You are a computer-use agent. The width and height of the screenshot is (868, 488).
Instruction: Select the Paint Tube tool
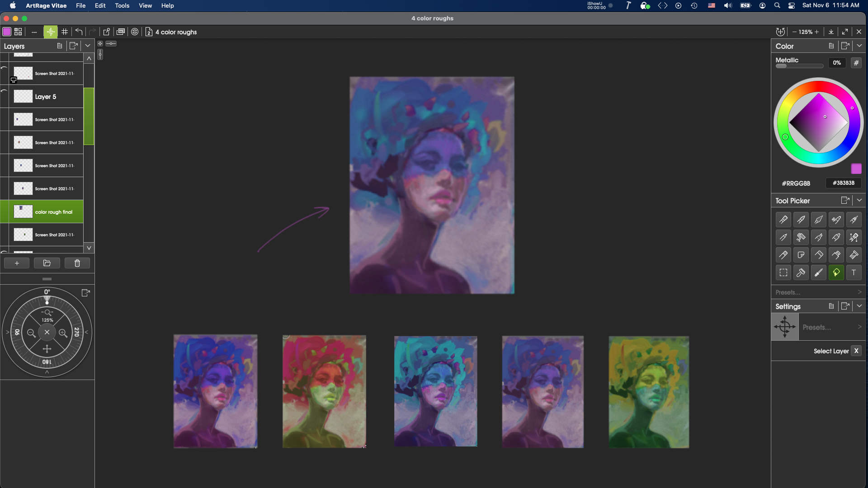pos(836,255)
